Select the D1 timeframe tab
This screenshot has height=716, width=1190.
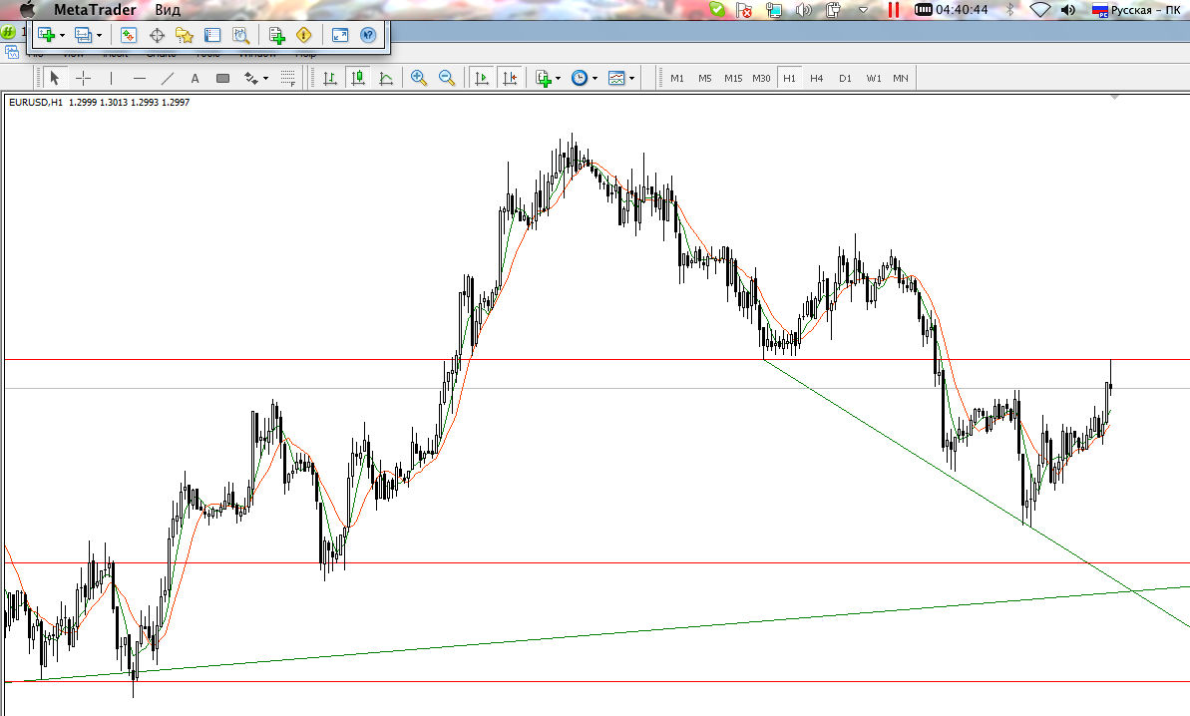[846, 78]
